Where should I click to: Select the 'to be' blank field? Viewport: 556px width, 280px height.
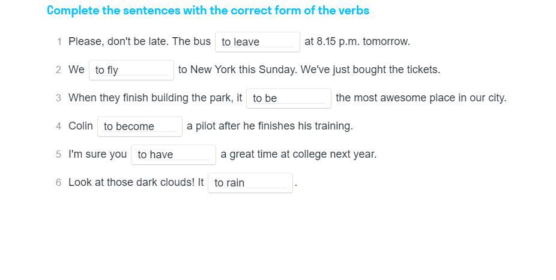tap(288, 98)
